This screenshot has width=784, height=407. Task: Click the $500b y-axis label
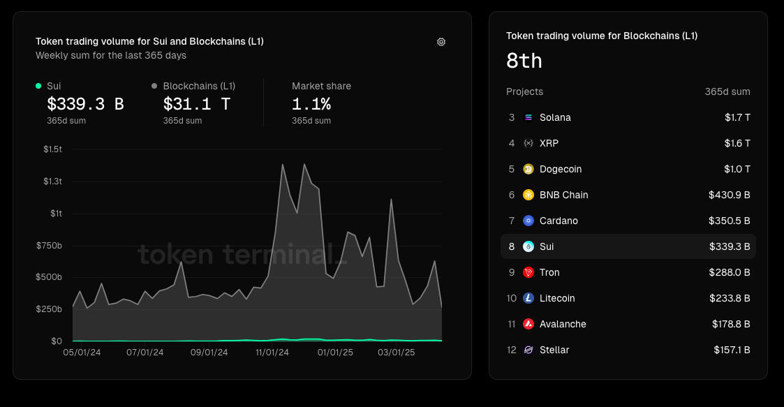click(x=49, y=277)
